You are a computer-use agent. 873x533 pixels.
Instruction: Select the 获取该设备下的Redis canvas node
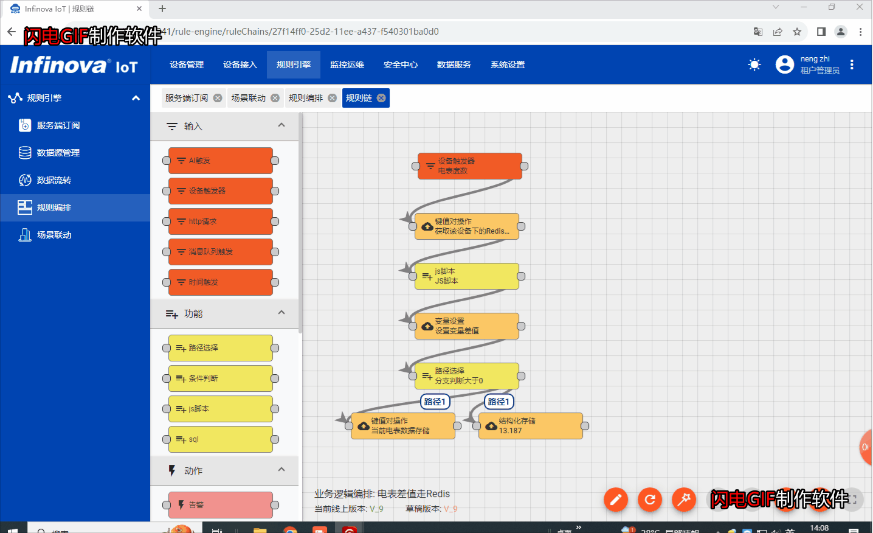click(x=467, y=226)
